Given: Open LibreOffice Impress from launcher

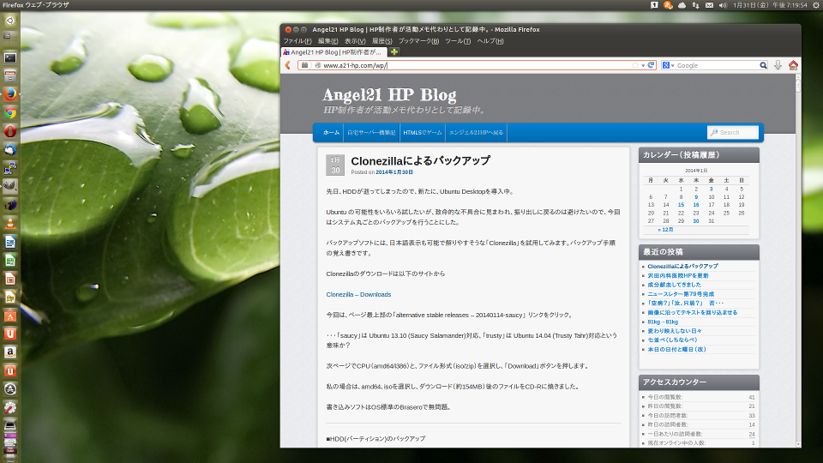Looking at the screenshot, I should (10, 279).
